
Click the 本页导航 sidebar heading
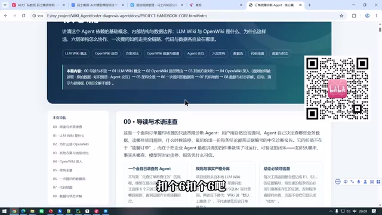coord(59,118)
